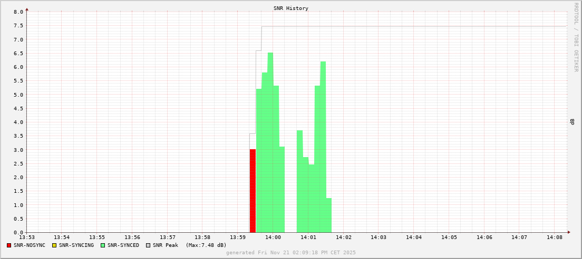Click the red NOSYNC bar in the graph
Viewport: 582px width, 259px height.
pyautogui.click(x=253, y=191)
